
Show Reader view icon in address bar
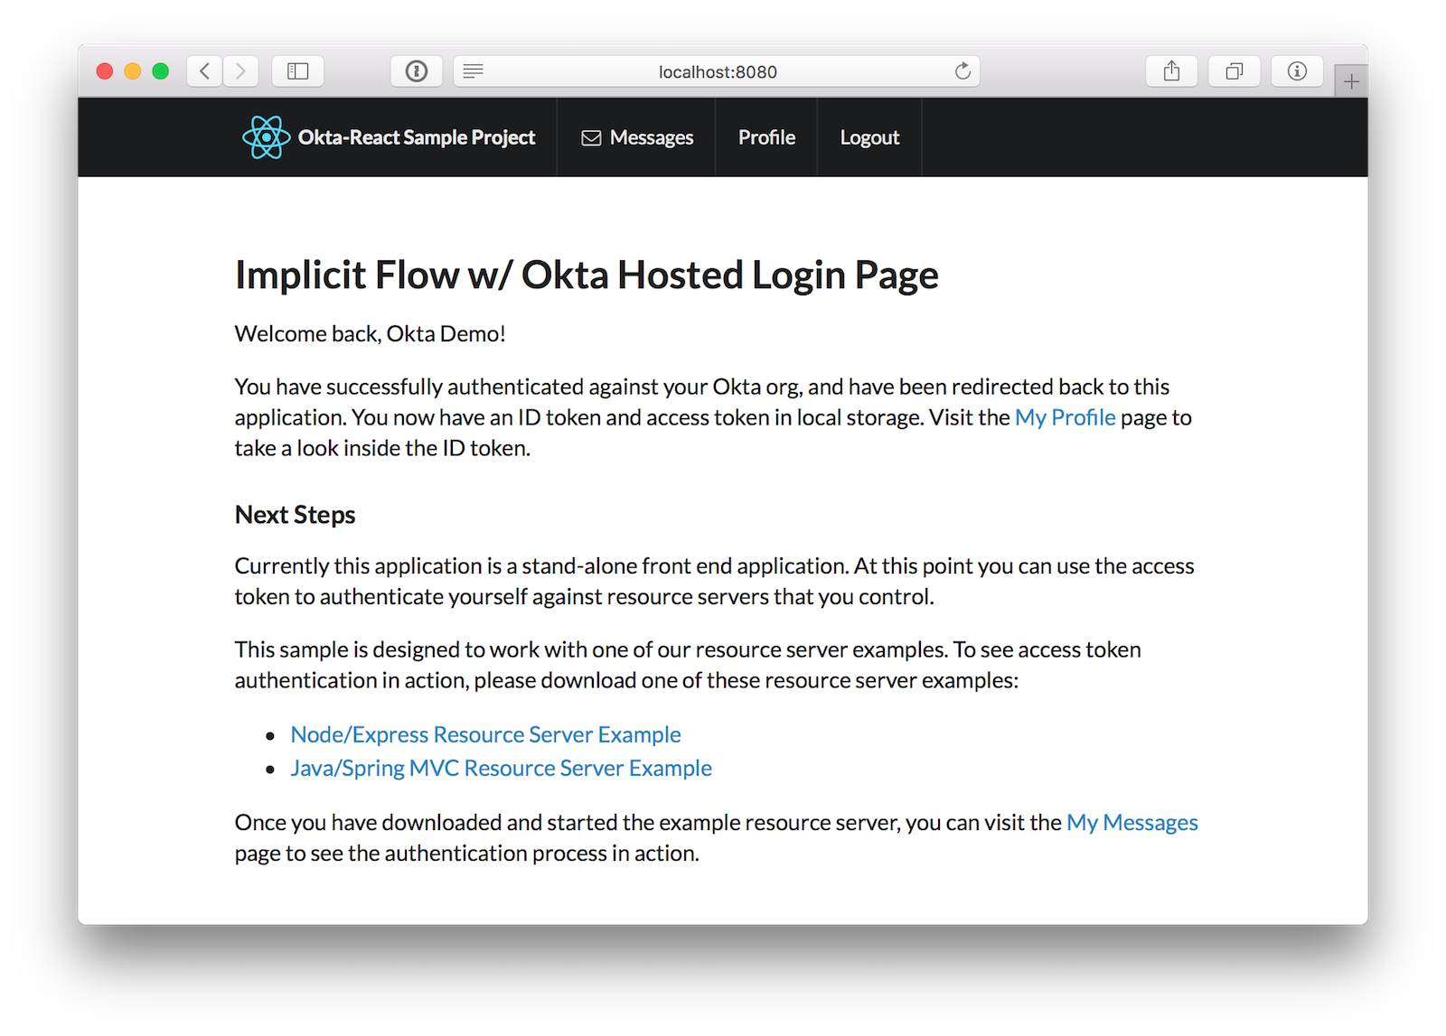point(473,71)
